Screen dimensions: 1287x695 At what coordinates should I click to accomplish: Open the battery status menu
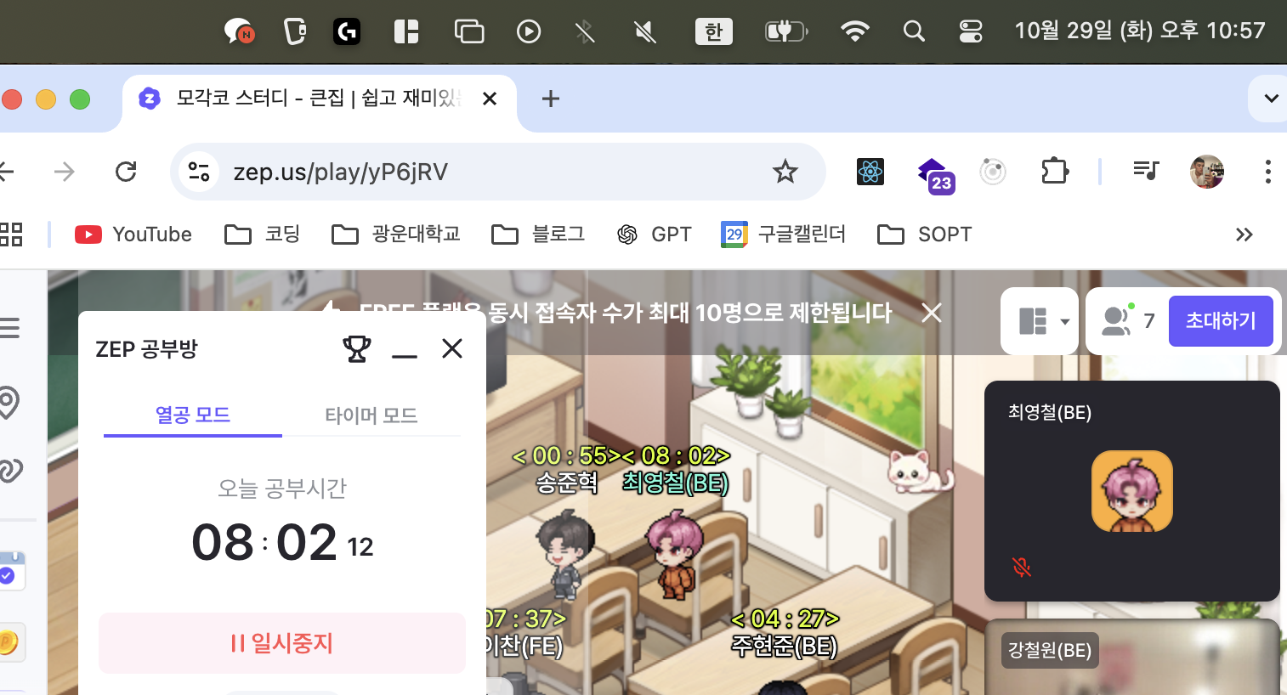click(786, 32)
